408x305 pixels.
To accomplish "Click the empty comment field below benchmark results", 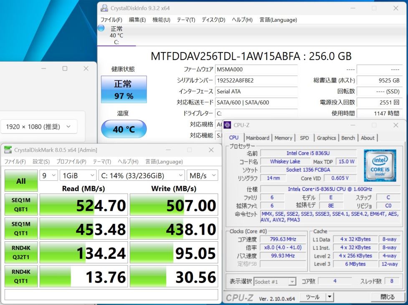I will click(111, 295).
